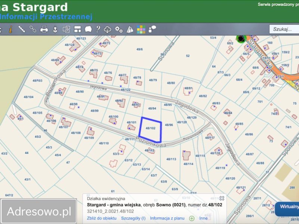Click the Zbliż do obiektu link
Image resolution: width=299 pixels, height=224 pixels.
pos(102,218)
